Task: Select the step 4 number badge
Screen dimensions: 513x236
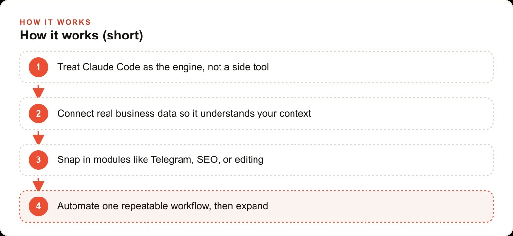Action: (38, 206)
